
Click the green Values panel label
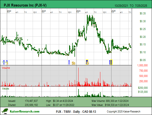pyautogui.click(x=5, y=89)
